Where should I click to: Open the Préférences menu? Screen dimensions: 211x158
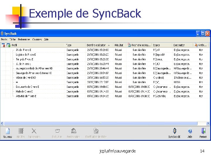[24, 39]
